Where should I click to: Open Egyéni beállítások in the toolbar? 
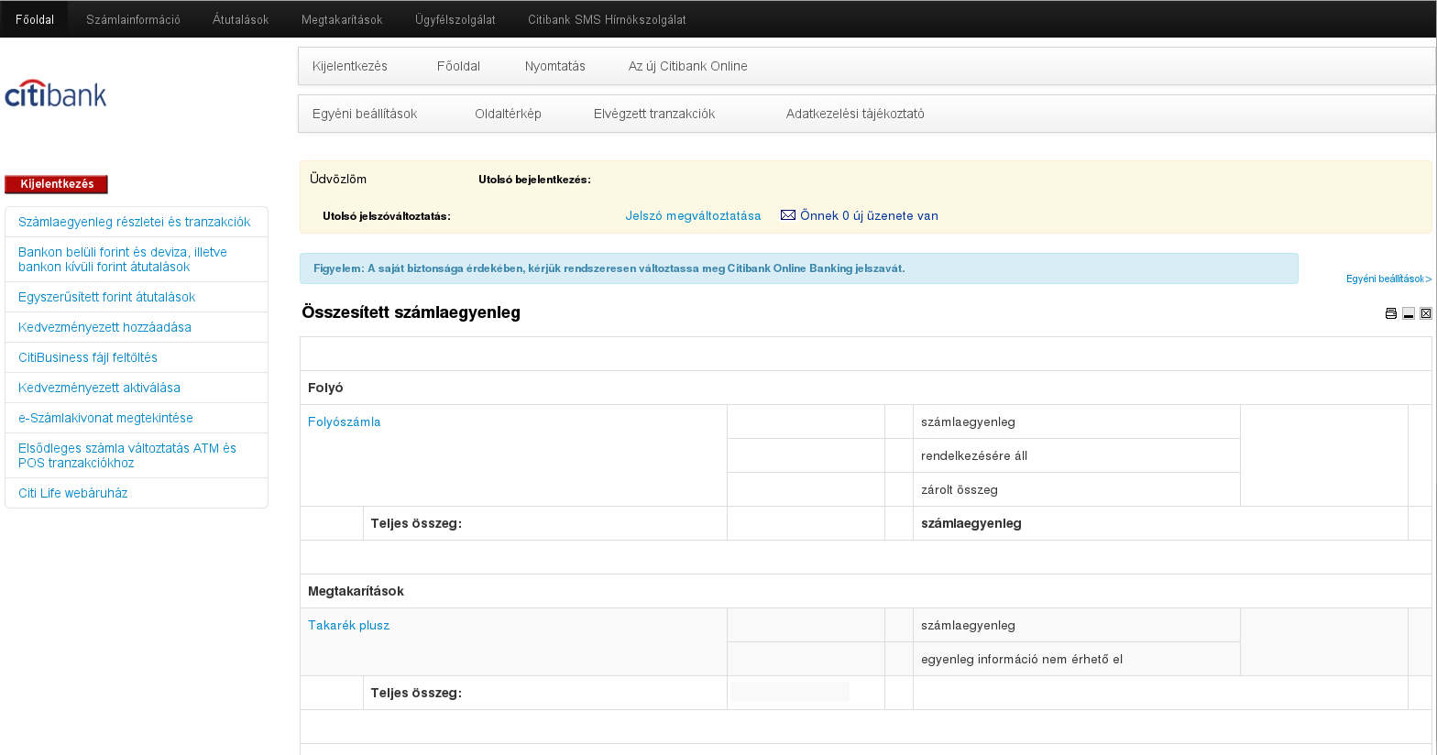tap(365, 114)
